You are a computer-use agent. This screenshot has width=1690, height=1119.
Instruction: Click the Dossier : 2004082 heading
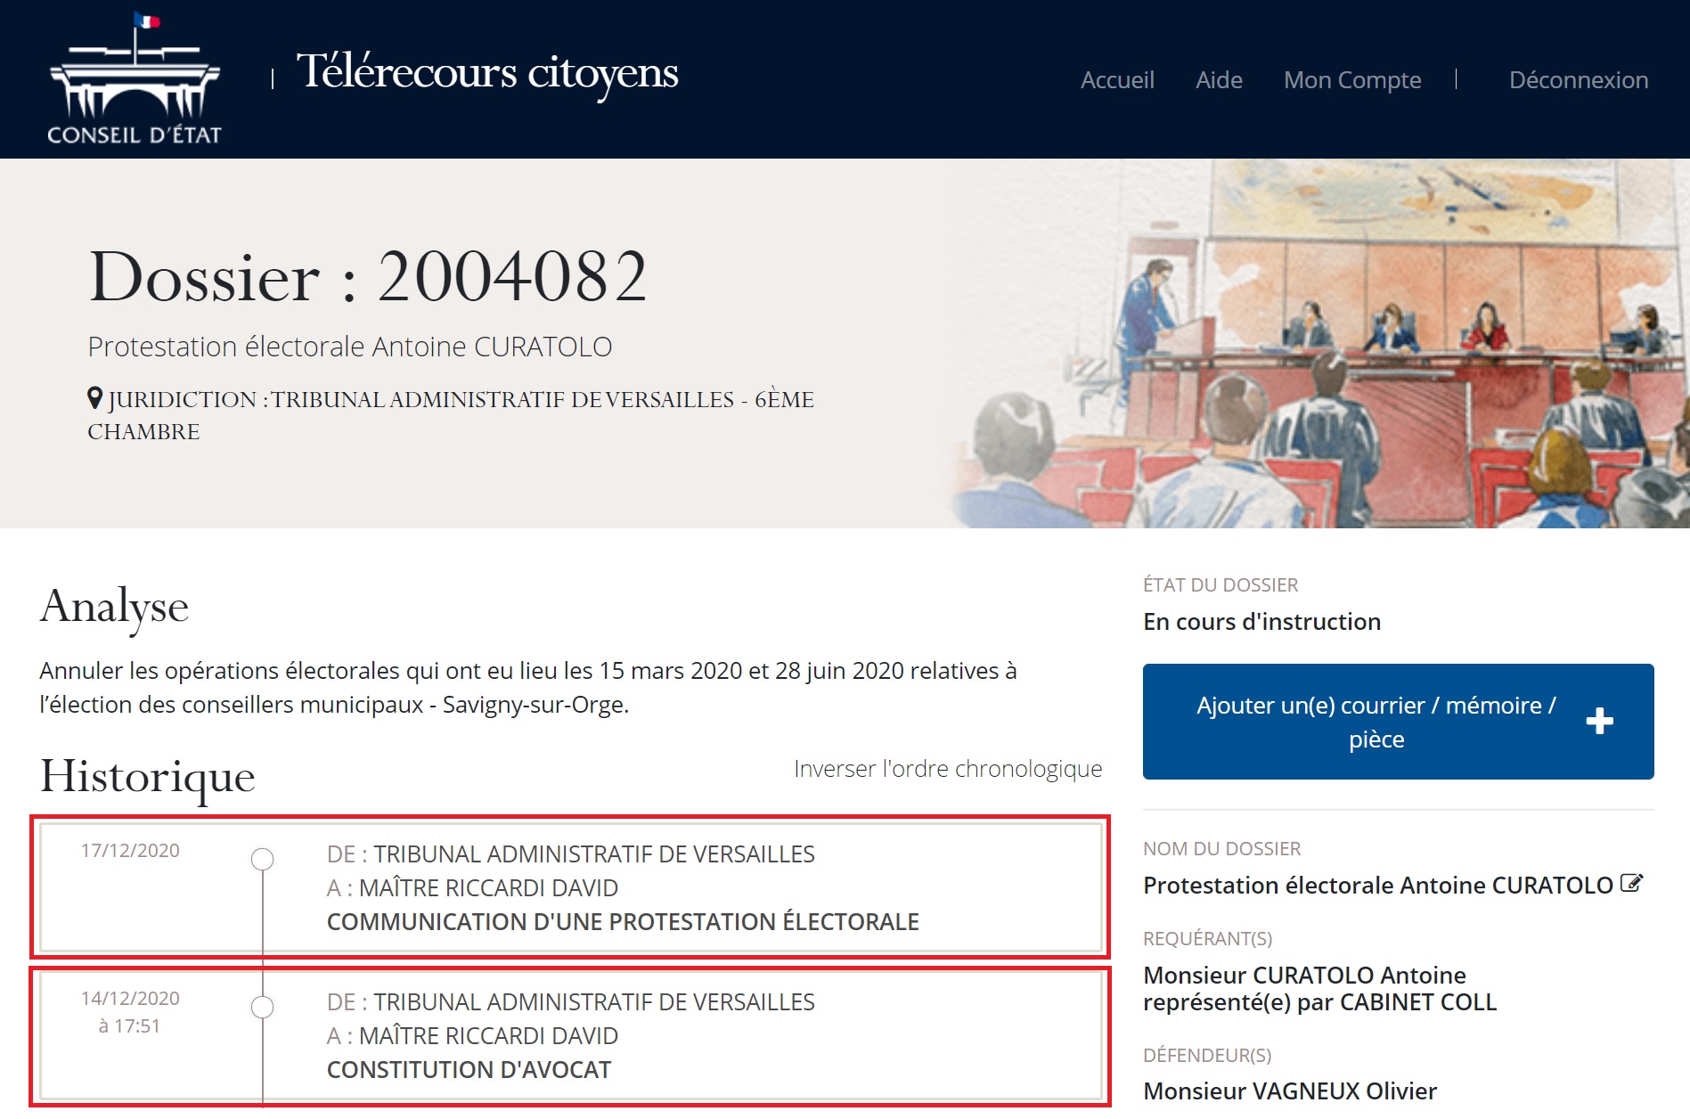(368, 277)
